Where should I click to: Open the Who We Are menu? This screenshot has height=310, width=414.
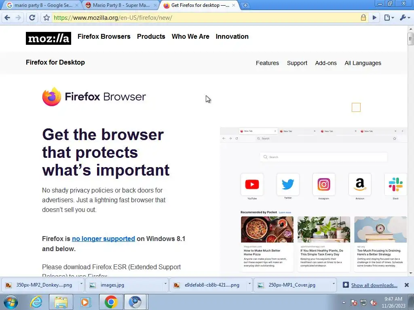click(190, 36)
